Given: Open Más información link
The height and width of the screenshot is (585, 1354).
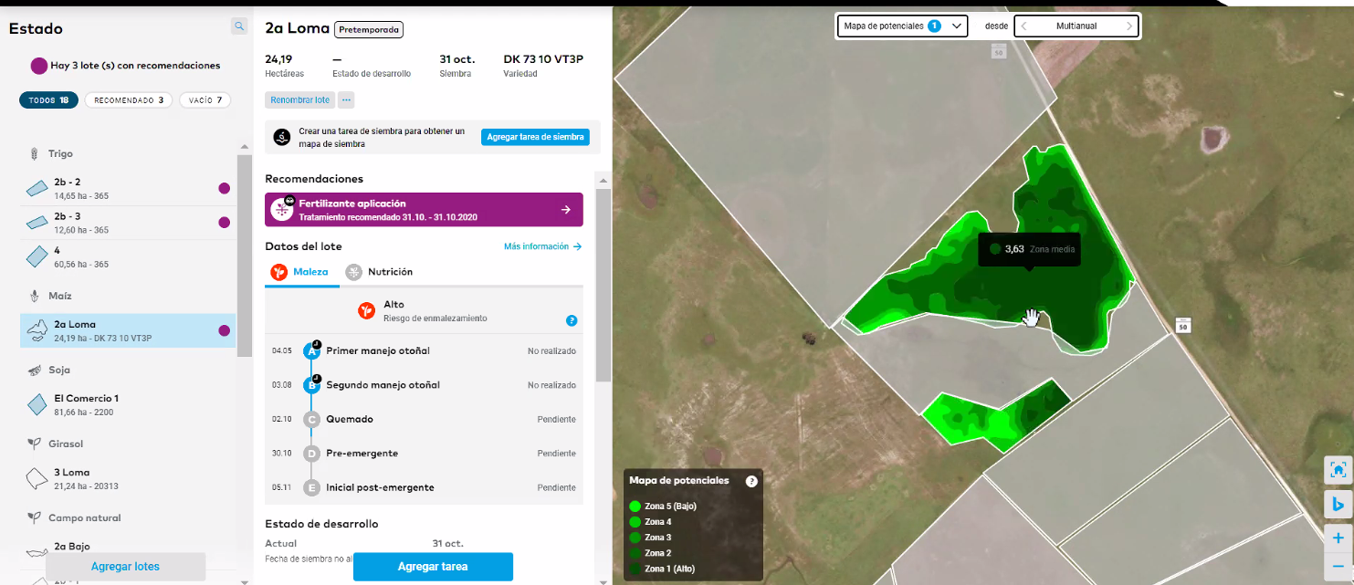Looking at the screenshot, I should [542, 246].
